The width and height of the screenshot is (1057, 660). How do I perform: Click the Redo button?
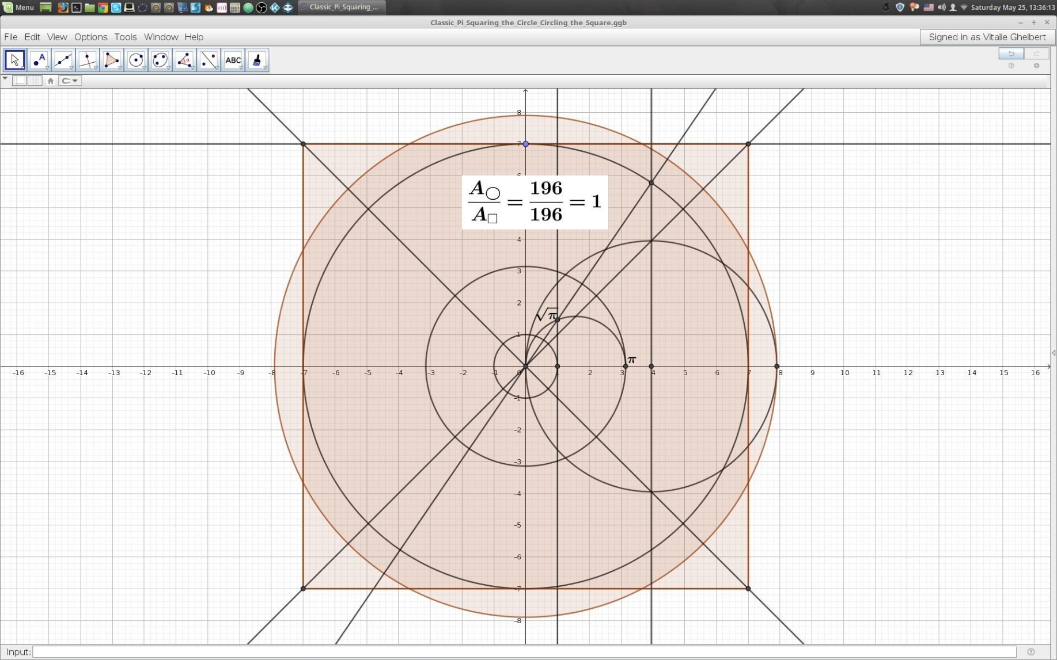[x=1036, y=54]
